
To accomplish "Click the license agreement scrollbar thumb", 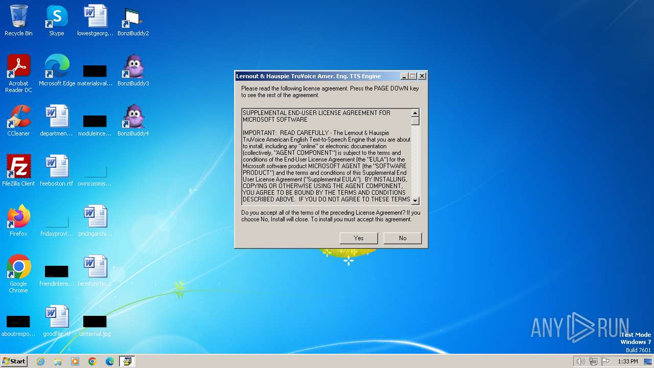I will [x=415, y=121].
